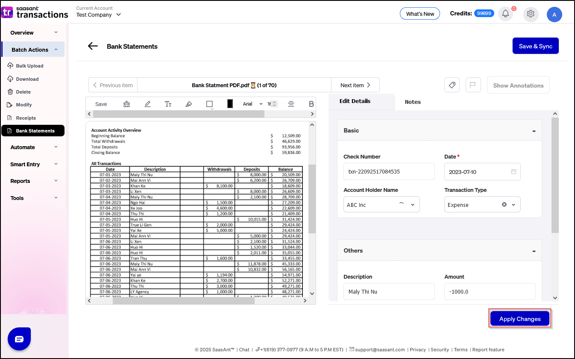Image resolution: width=575 pixels, height=359 pixels.
Task: Click the tag icon button
Action: pos(452,85)
